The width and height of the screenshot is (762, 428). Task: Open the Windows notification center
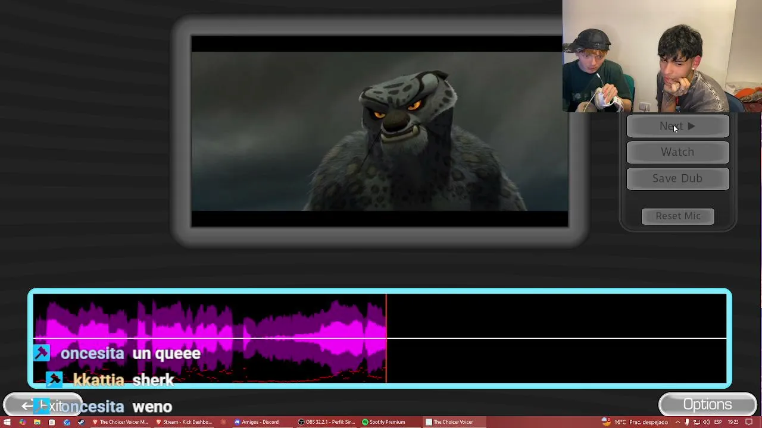pos(749,422)
